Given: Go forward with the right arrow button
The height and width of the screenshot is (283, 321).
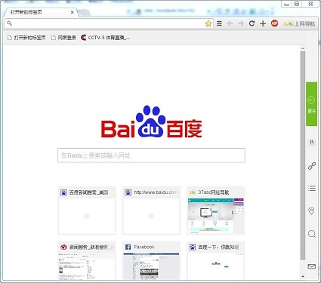Looking at the screenshot, I should click(241, 23).
